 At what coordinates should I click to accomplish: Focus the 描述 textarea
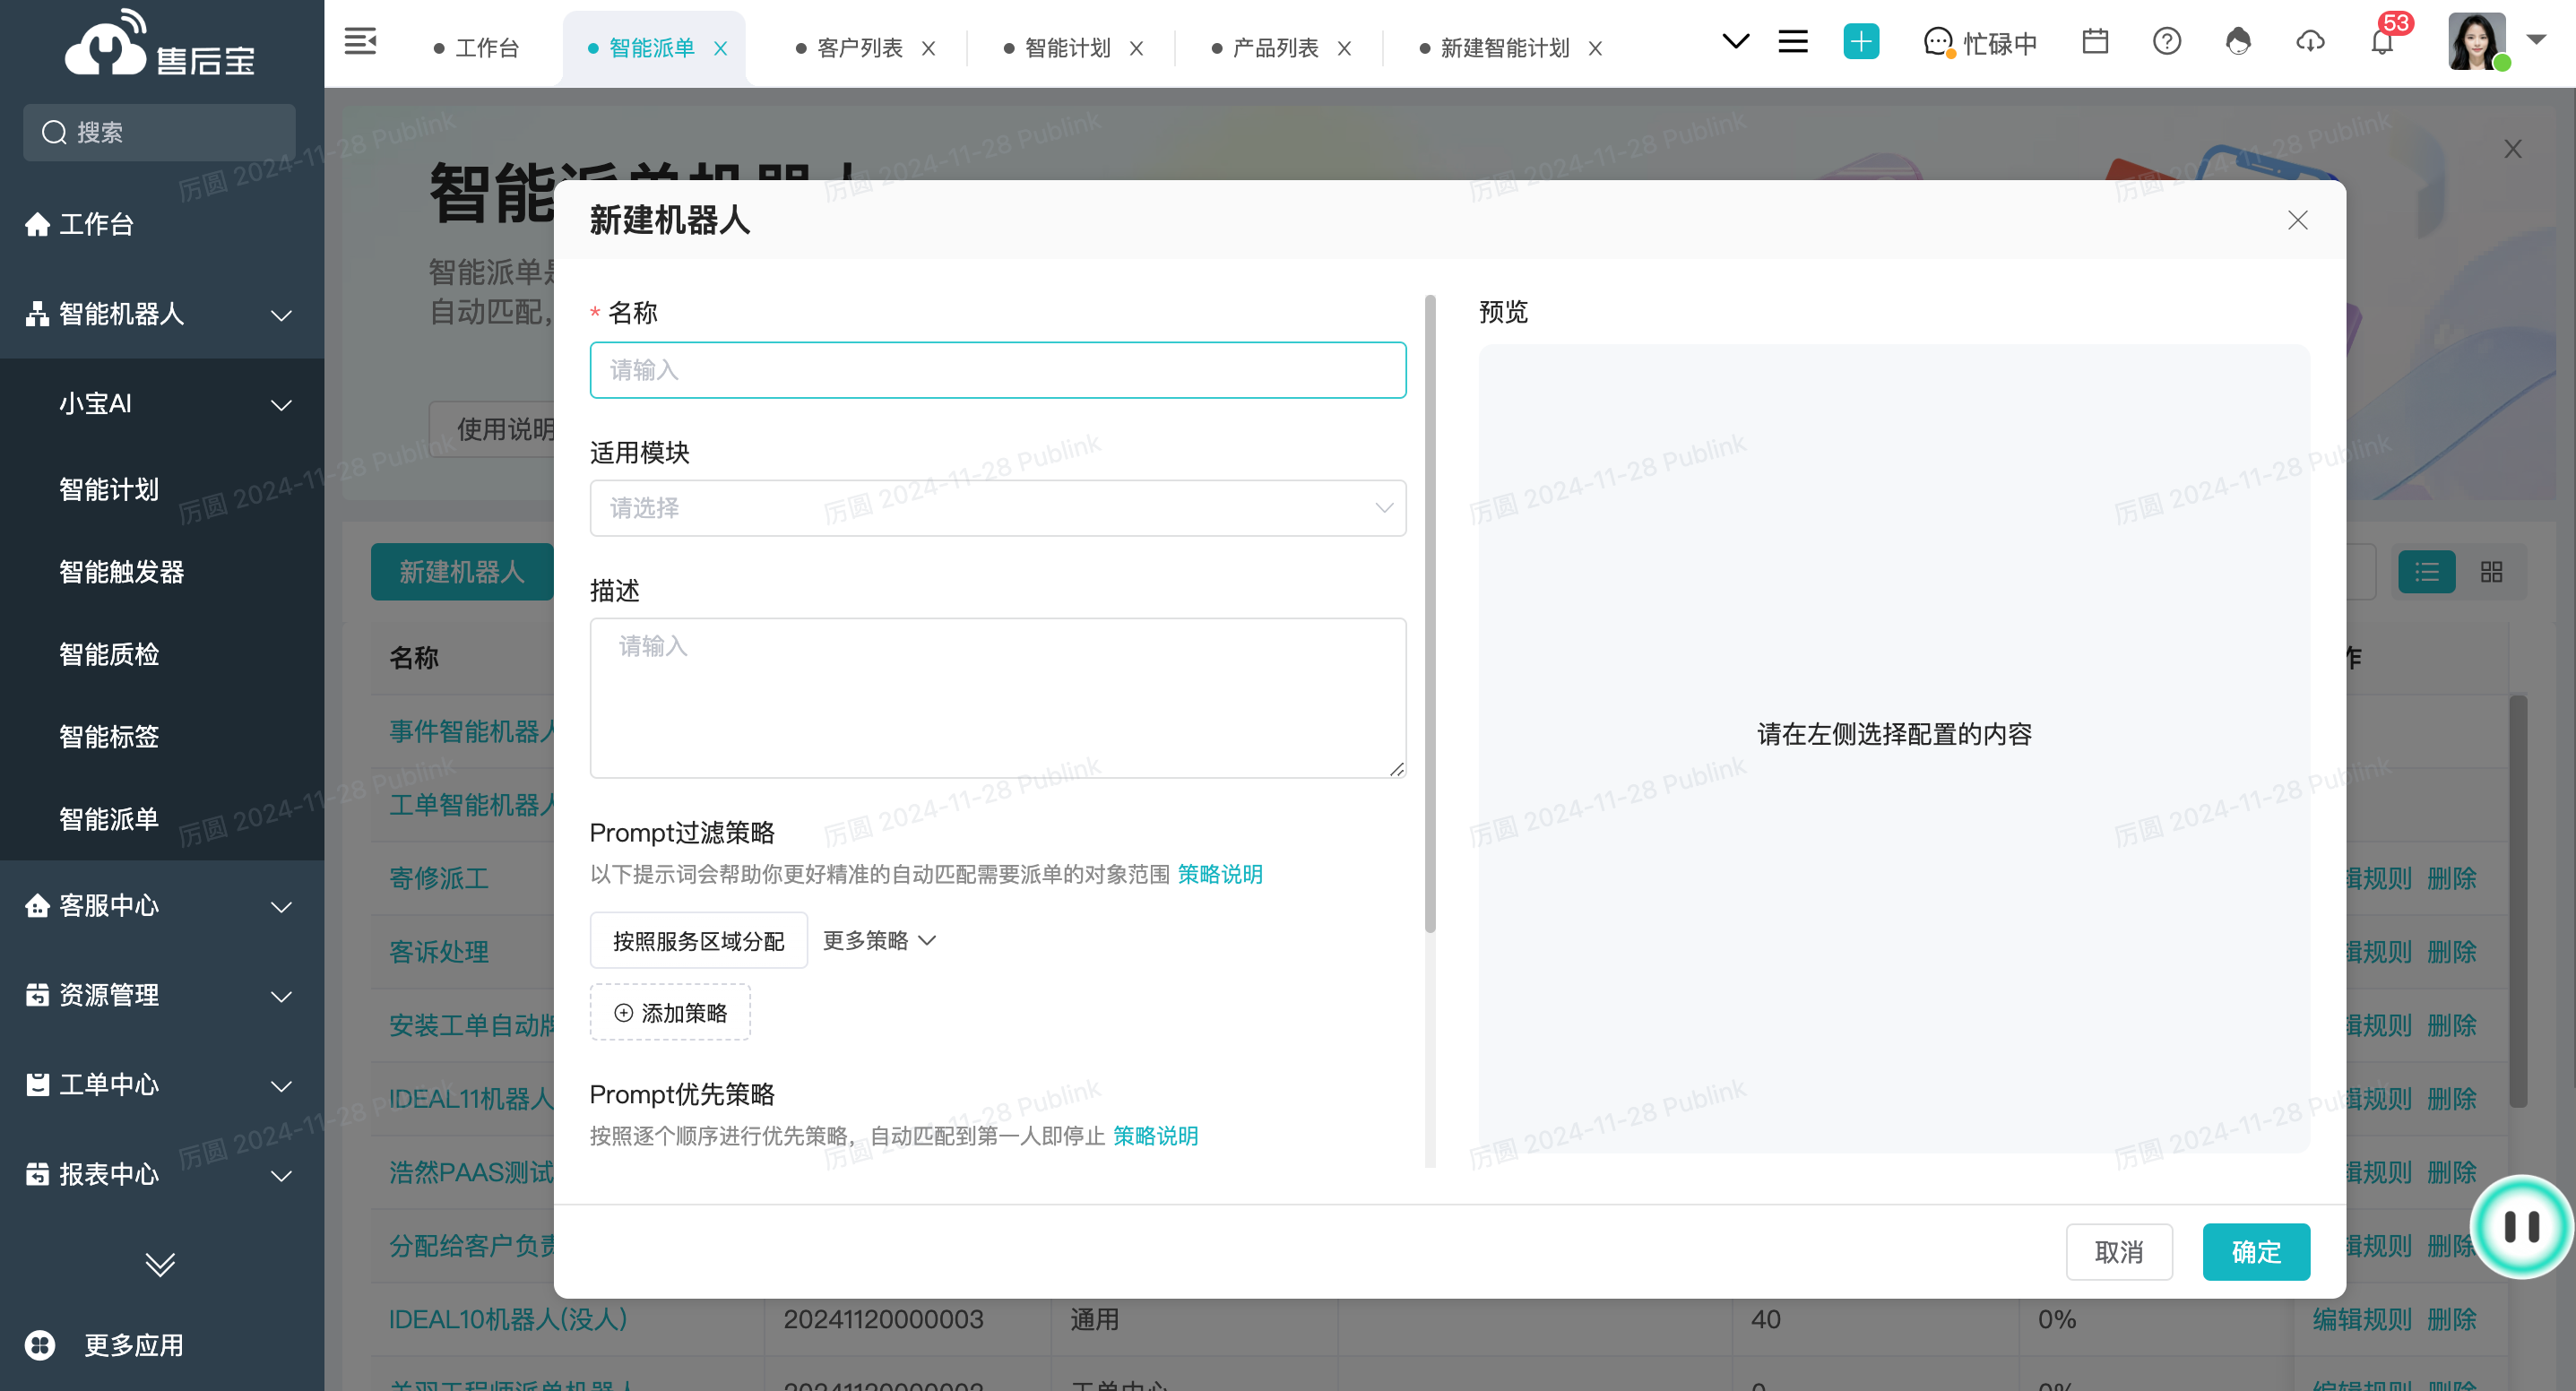[x=998, y=697]
